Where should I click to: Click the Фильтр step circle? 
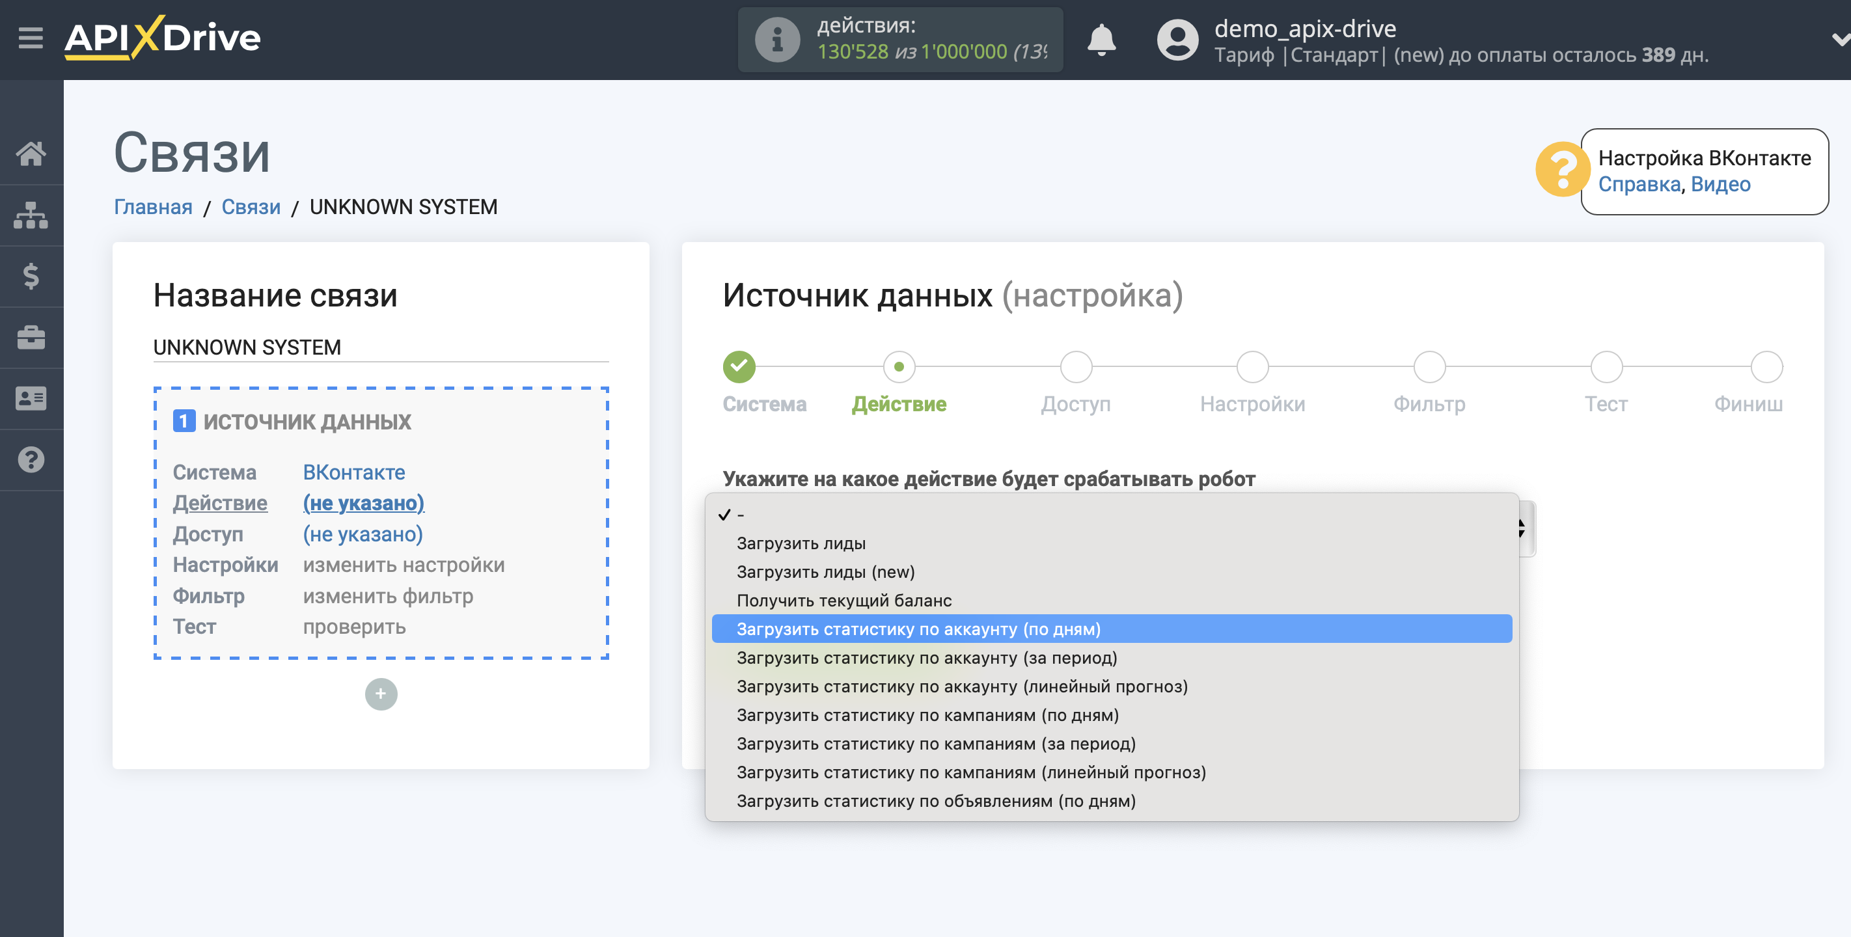[1429, 367]
